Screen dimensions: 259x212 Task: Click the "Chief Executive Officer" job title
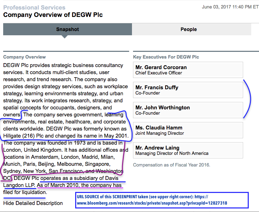click(159, 73)
